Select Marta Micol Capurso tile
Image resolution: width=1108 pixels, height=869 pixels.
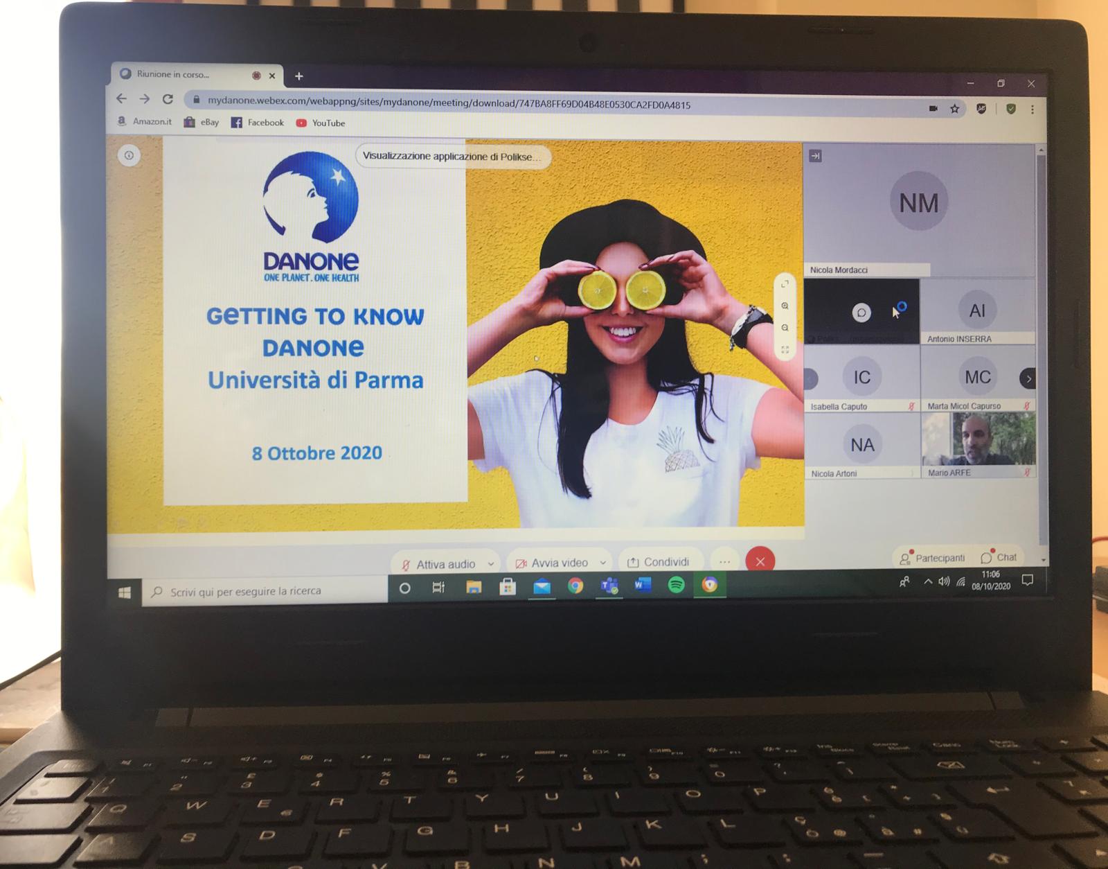[x=978, y=378]
